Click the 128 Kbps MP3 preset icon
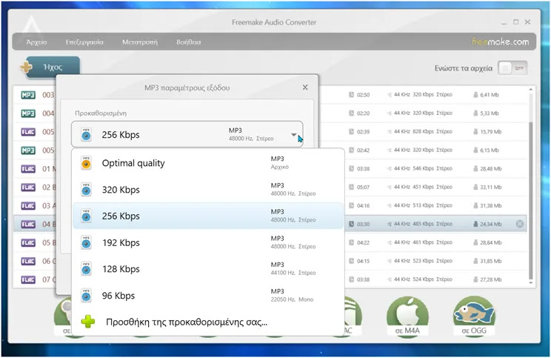Screen dimensions: 551x358 [86, 269]
